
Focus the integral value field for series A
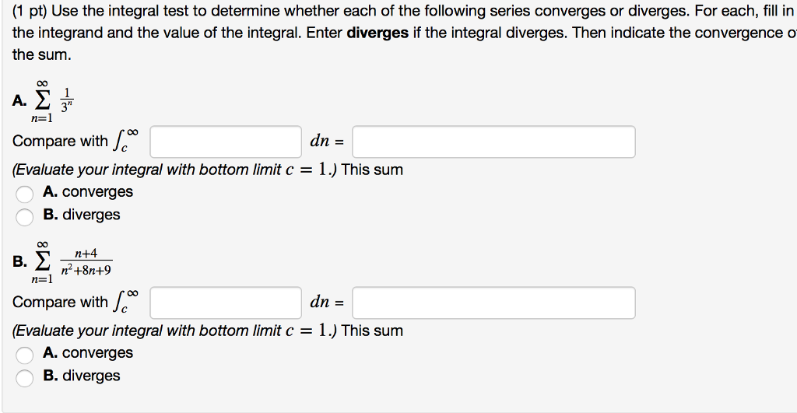click(x=493, y=142)
